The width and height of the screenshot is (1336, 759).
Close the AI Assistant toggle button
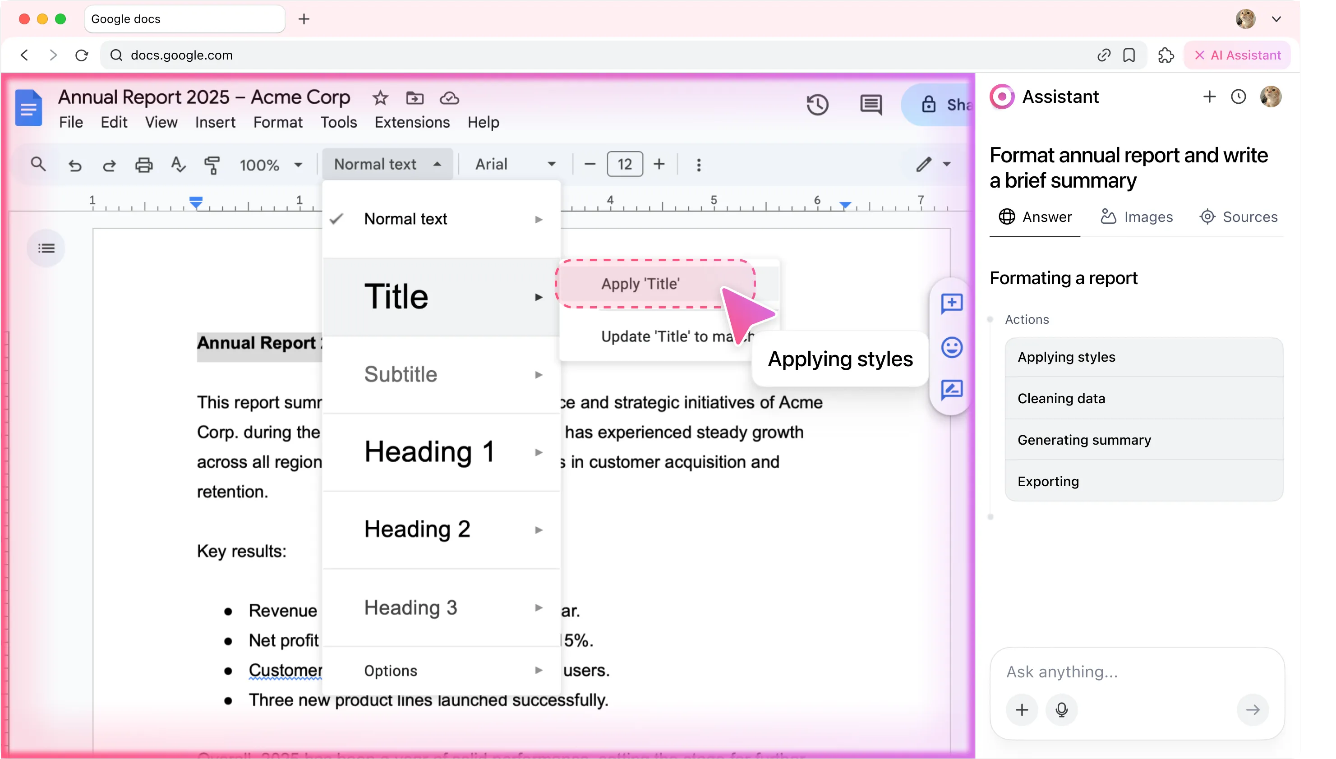tap(1237, 55)
